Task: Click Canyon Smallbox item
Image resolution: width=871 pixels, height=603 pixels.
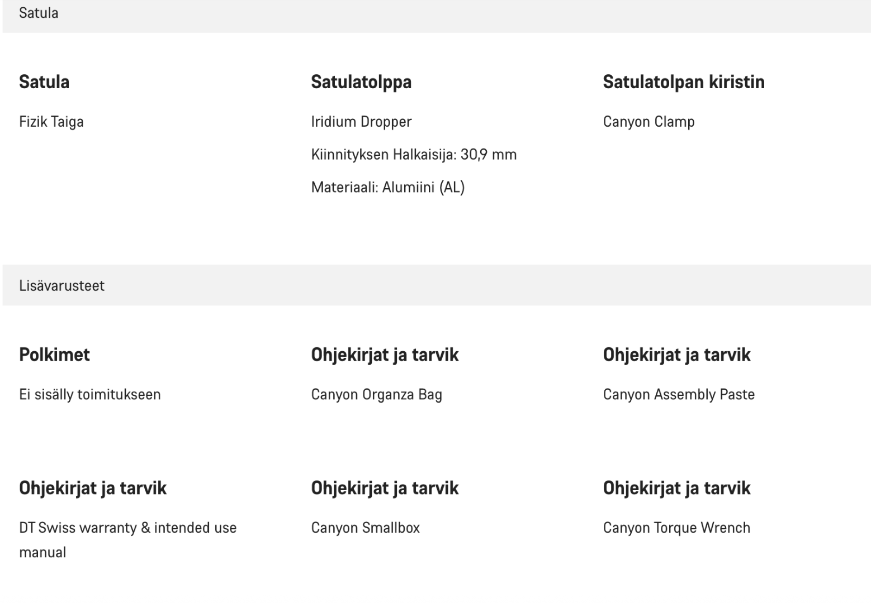Action: 365,528
